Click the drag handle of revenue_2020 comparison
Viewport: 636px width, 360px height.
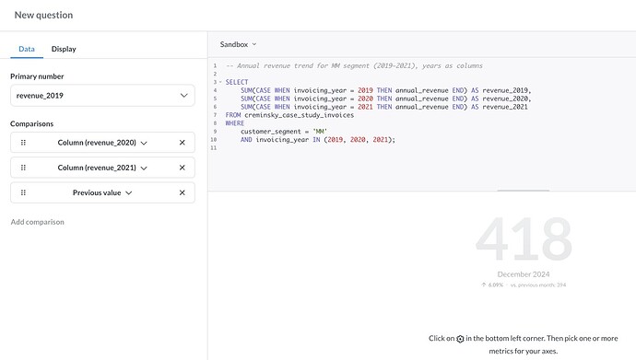click(23, 143)
